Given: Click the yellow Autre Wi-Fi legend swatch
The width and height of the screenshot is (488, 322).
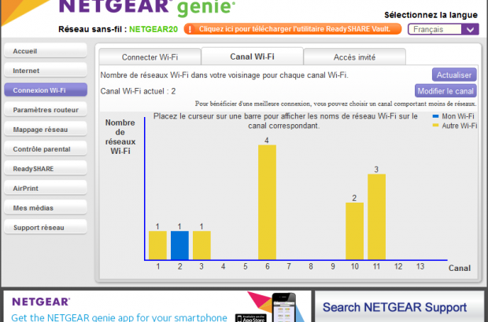Looking at the screenshot, I should (x=438, y=125).
